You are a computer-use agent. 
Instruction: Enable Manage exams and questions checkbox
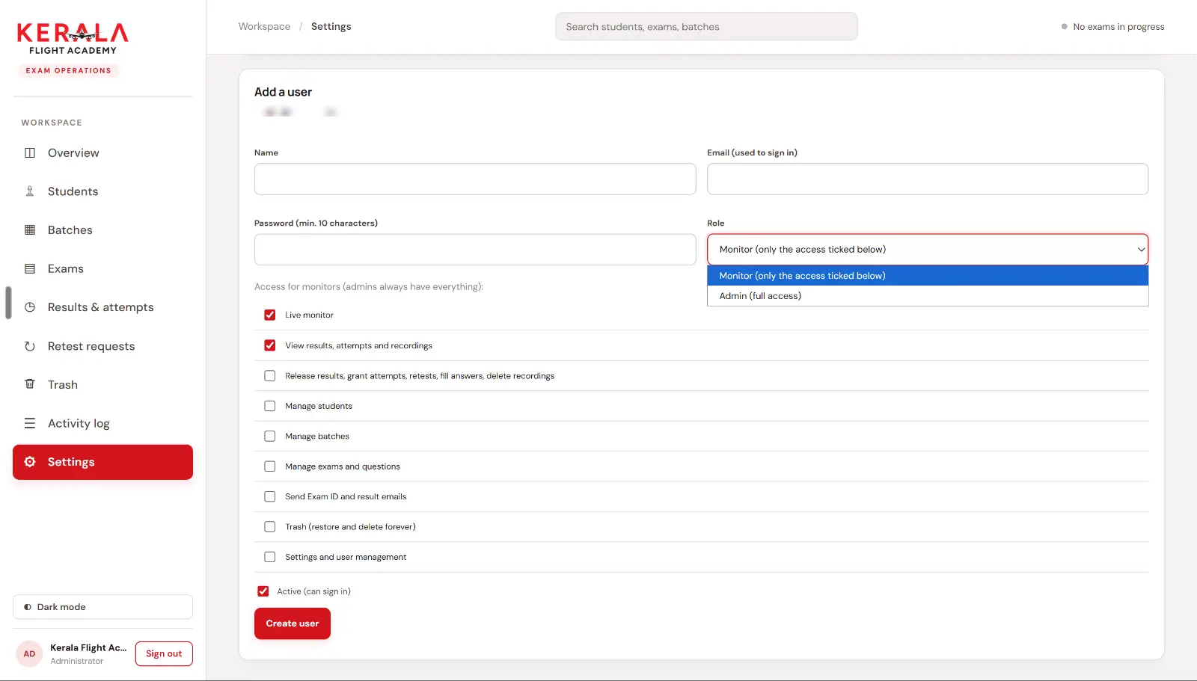click(270, 466)
